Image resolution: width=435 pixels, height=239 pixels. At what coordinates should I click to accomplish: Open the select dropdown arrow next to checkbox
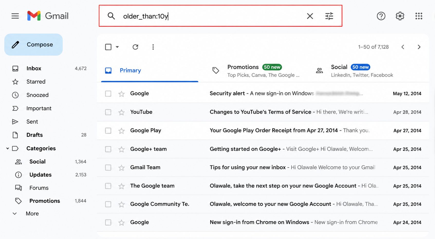(117, 47)
